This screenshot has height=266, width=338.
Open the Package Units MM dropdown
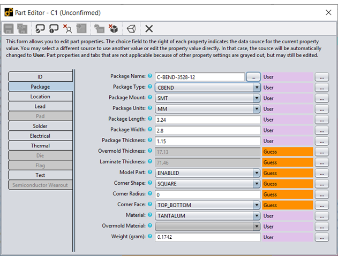point(208,109)
